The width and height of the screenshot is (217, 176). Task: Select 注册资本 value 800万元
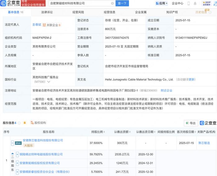(110, 29)
